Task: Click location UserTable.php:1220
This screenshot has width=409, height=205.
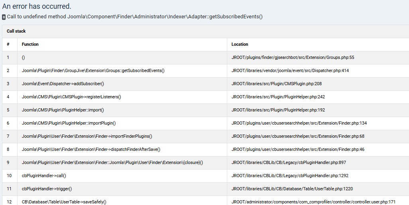Action: tap(292, 189)
